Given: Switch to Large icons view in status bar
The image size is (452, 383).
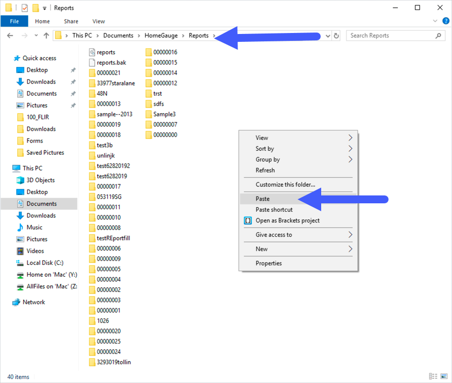Looking at the screenshot, I should point(443,377).
